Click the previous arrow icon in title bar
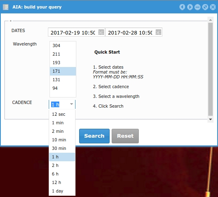Image resolution: width=218 pixels, height=197 pixels. (x=182, y=7)
